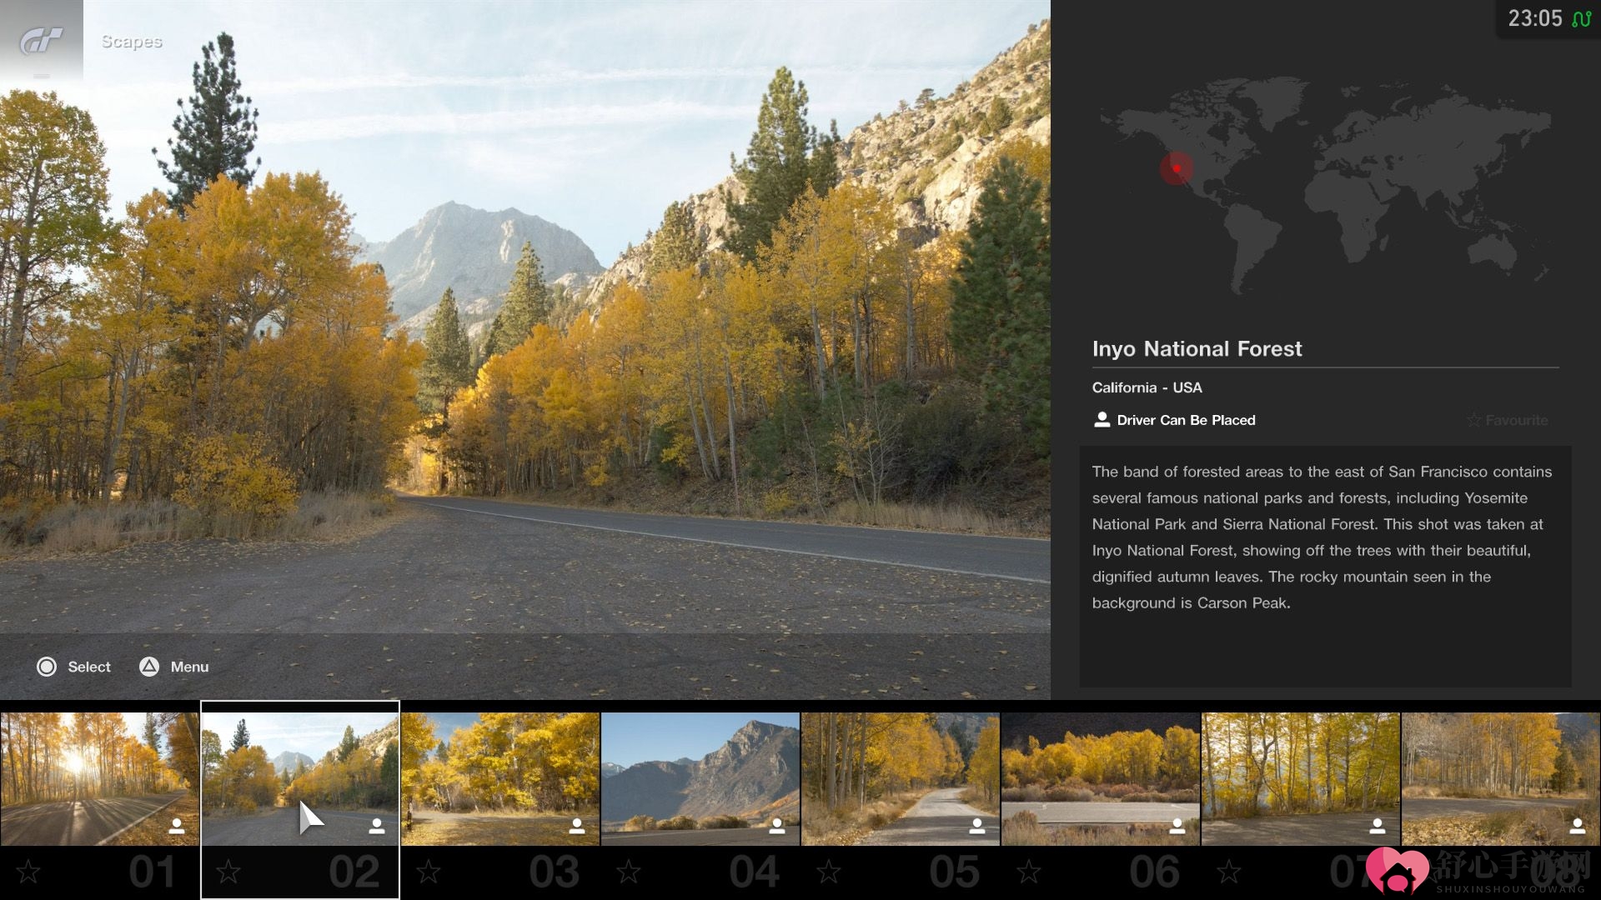Click the driver person icon beside Driver Can Be Placed

(x=1102, y=419)
